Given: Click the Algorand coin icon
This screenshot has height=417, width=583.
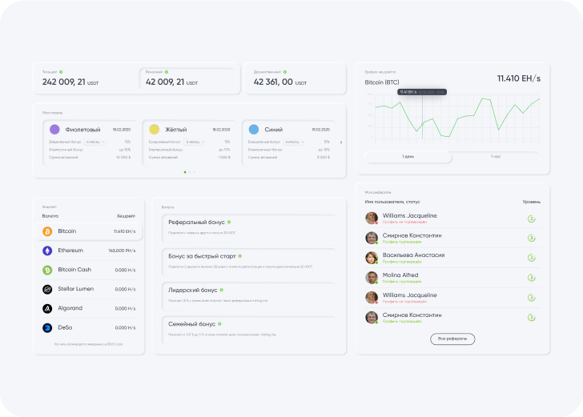Looking at the screenshot, I should 47,308.
